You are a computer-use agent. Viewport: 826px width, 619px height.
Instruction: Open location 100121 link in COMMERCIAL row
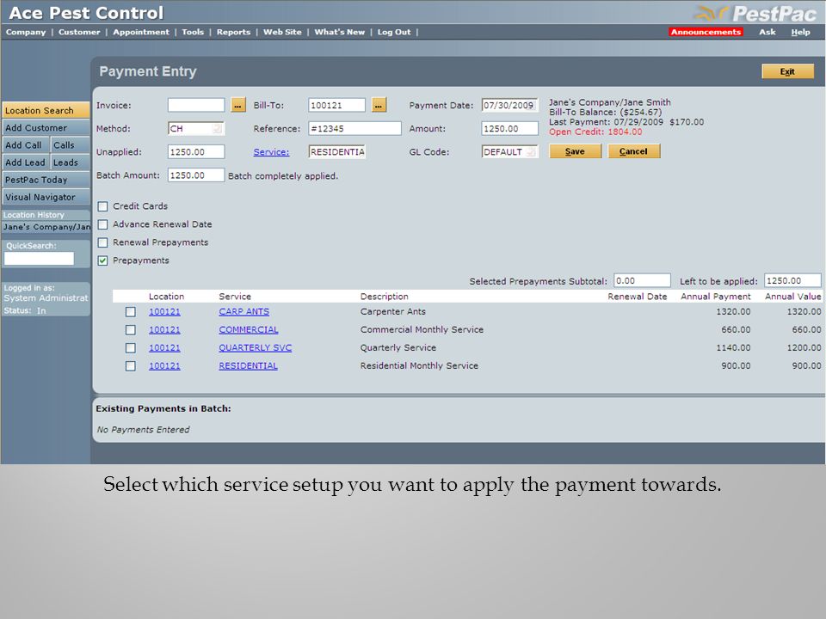click(164, 329)
